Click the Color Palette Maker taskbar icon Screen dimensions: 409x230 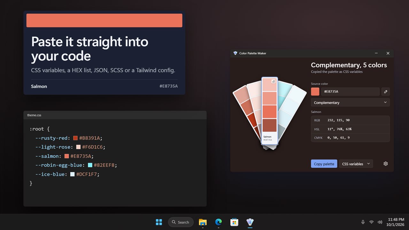pos(250,222)
